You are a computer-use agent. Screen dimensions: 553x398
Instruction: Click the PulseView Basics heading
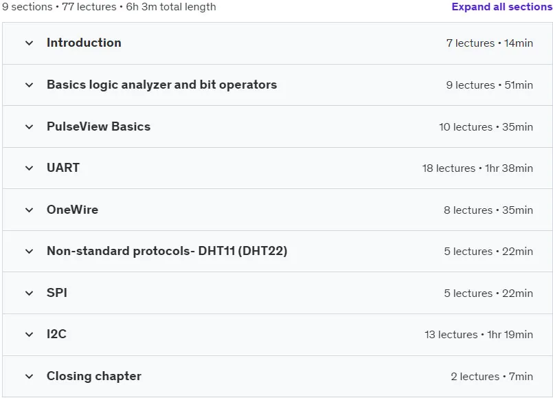tap(98, 126)
